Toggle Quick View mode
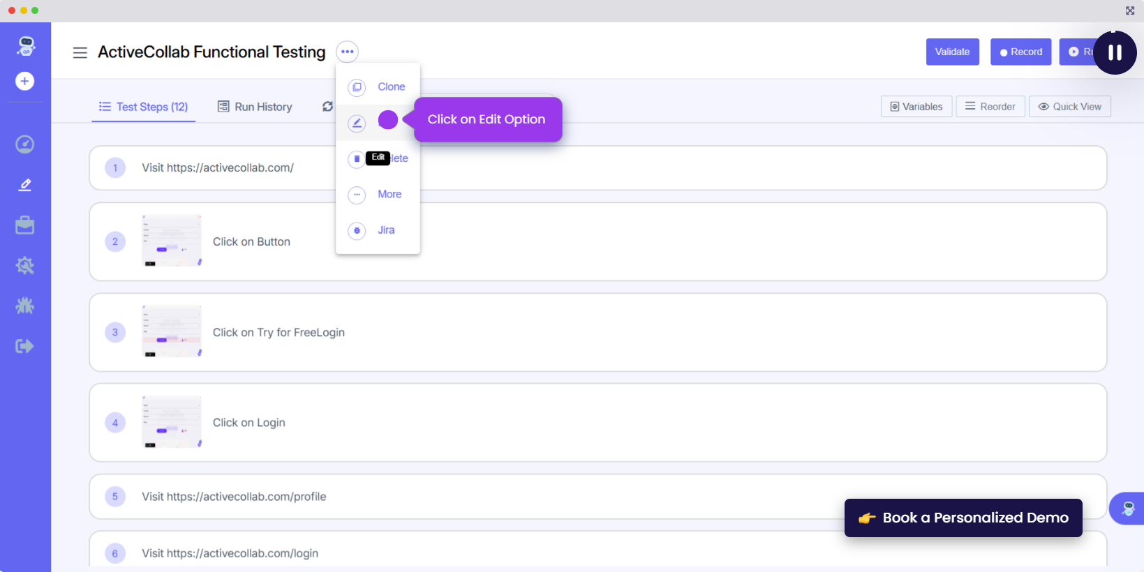1144x572 pixels. (1069, 107)
